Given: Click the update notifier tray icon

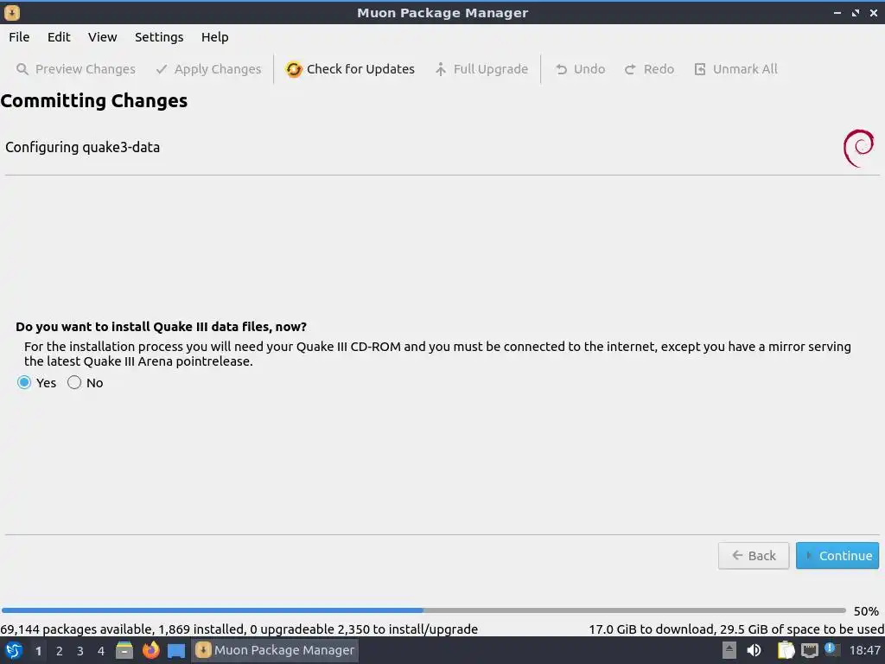Looking at the screenshot, I should click(831, 648).
